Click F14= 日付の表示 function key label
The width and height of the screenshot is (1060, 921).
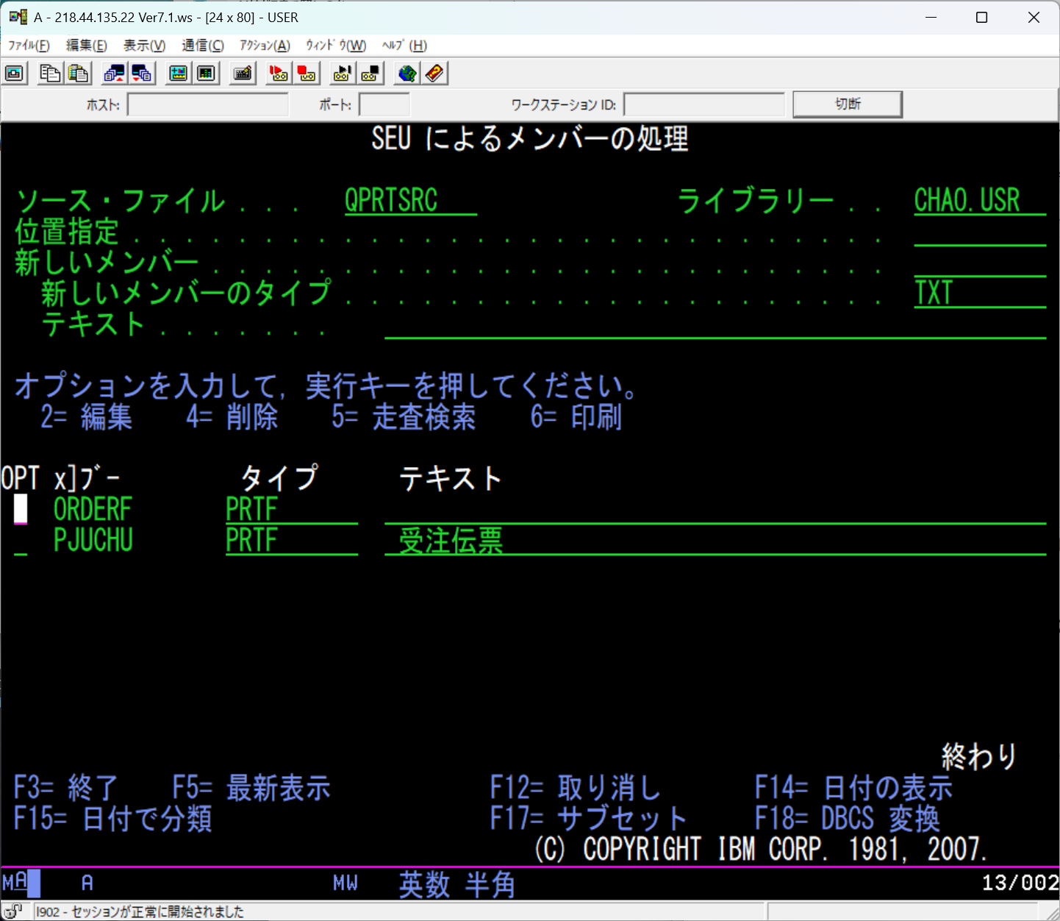pos(853,788)
